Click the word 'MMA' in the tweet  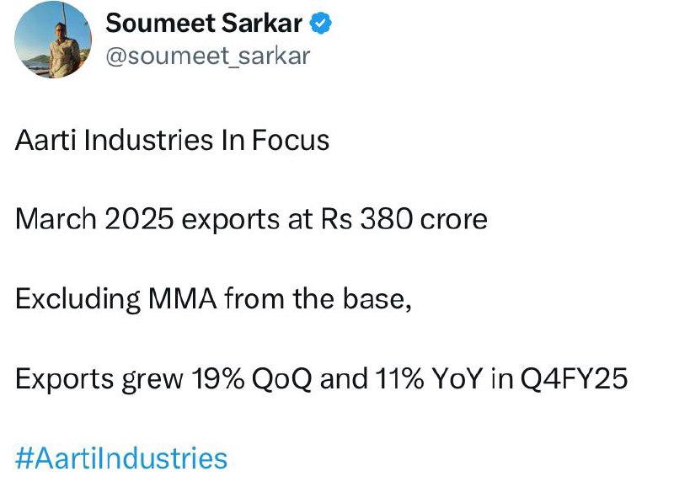coord(182,299)
